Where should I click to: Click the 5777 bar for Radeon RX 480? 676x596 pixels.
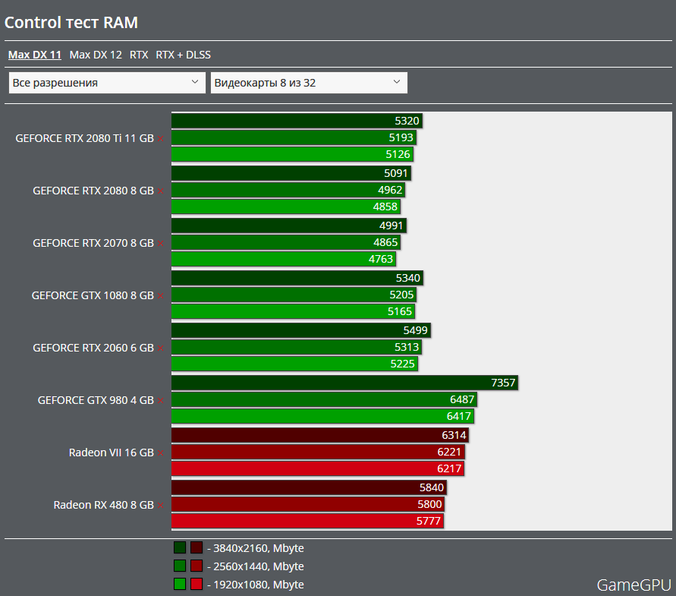[x=307, y=521]
